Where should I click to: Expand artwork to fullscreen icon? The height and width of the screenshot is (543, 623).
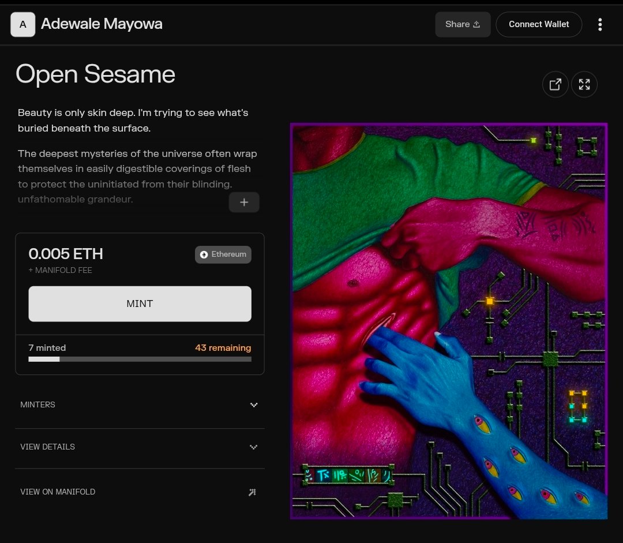(x=584, y=84)
